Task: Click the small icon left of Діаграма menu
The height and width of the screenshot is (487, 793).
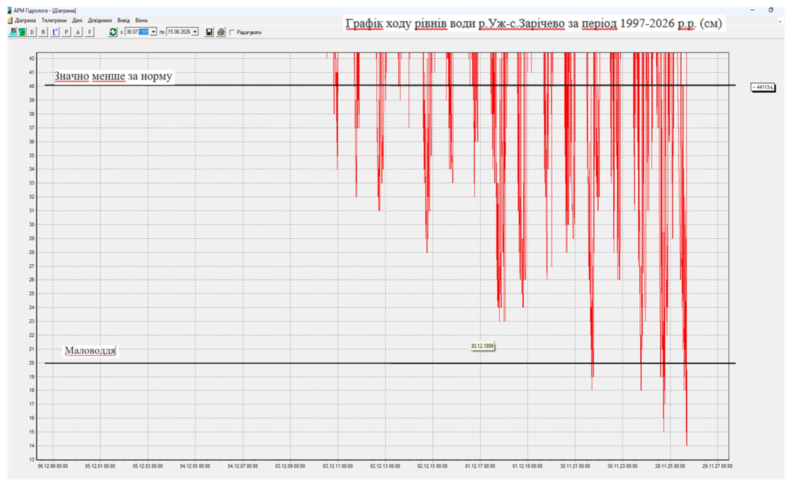Action: pos(10,20)
